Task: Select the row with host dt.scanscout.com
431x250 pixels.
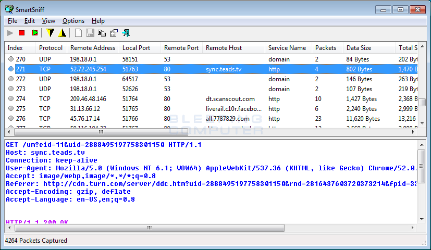Action: [x=211, y=98]
